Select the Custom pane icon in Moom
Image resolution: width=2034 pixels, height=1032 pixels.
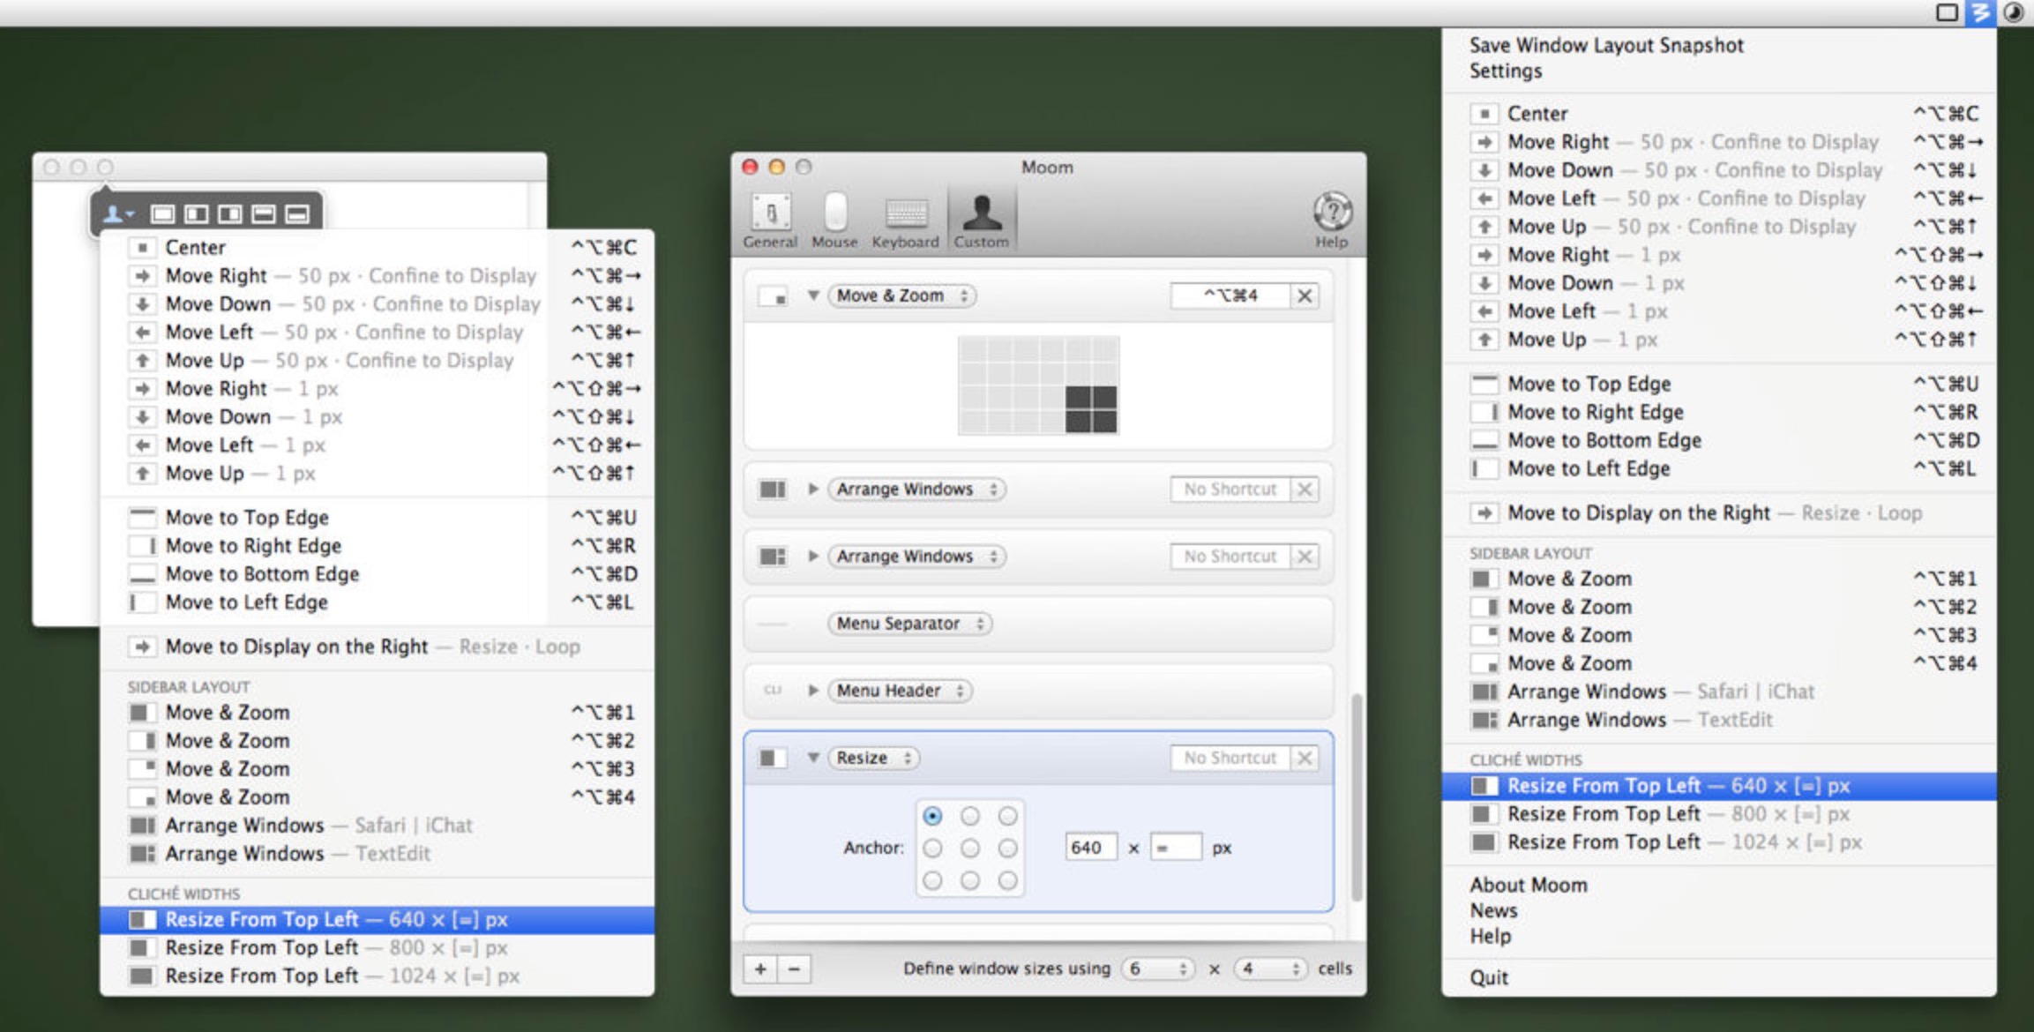tap(981, 221)
